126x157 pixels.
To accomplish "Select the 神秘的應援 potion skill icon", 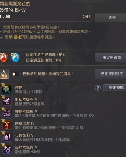I will point(7,113).
